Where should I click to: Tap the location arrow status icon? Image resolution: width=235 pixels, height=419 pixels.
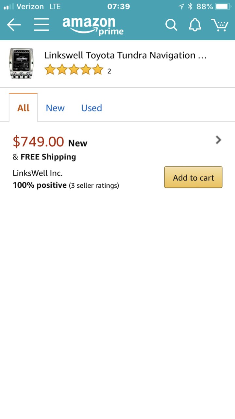[x=181, y=6]
